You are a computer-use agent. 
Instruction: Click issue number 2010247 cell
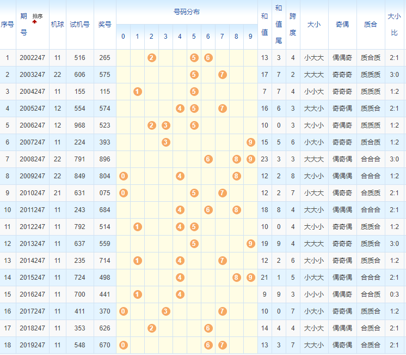(x=32, y=193)
